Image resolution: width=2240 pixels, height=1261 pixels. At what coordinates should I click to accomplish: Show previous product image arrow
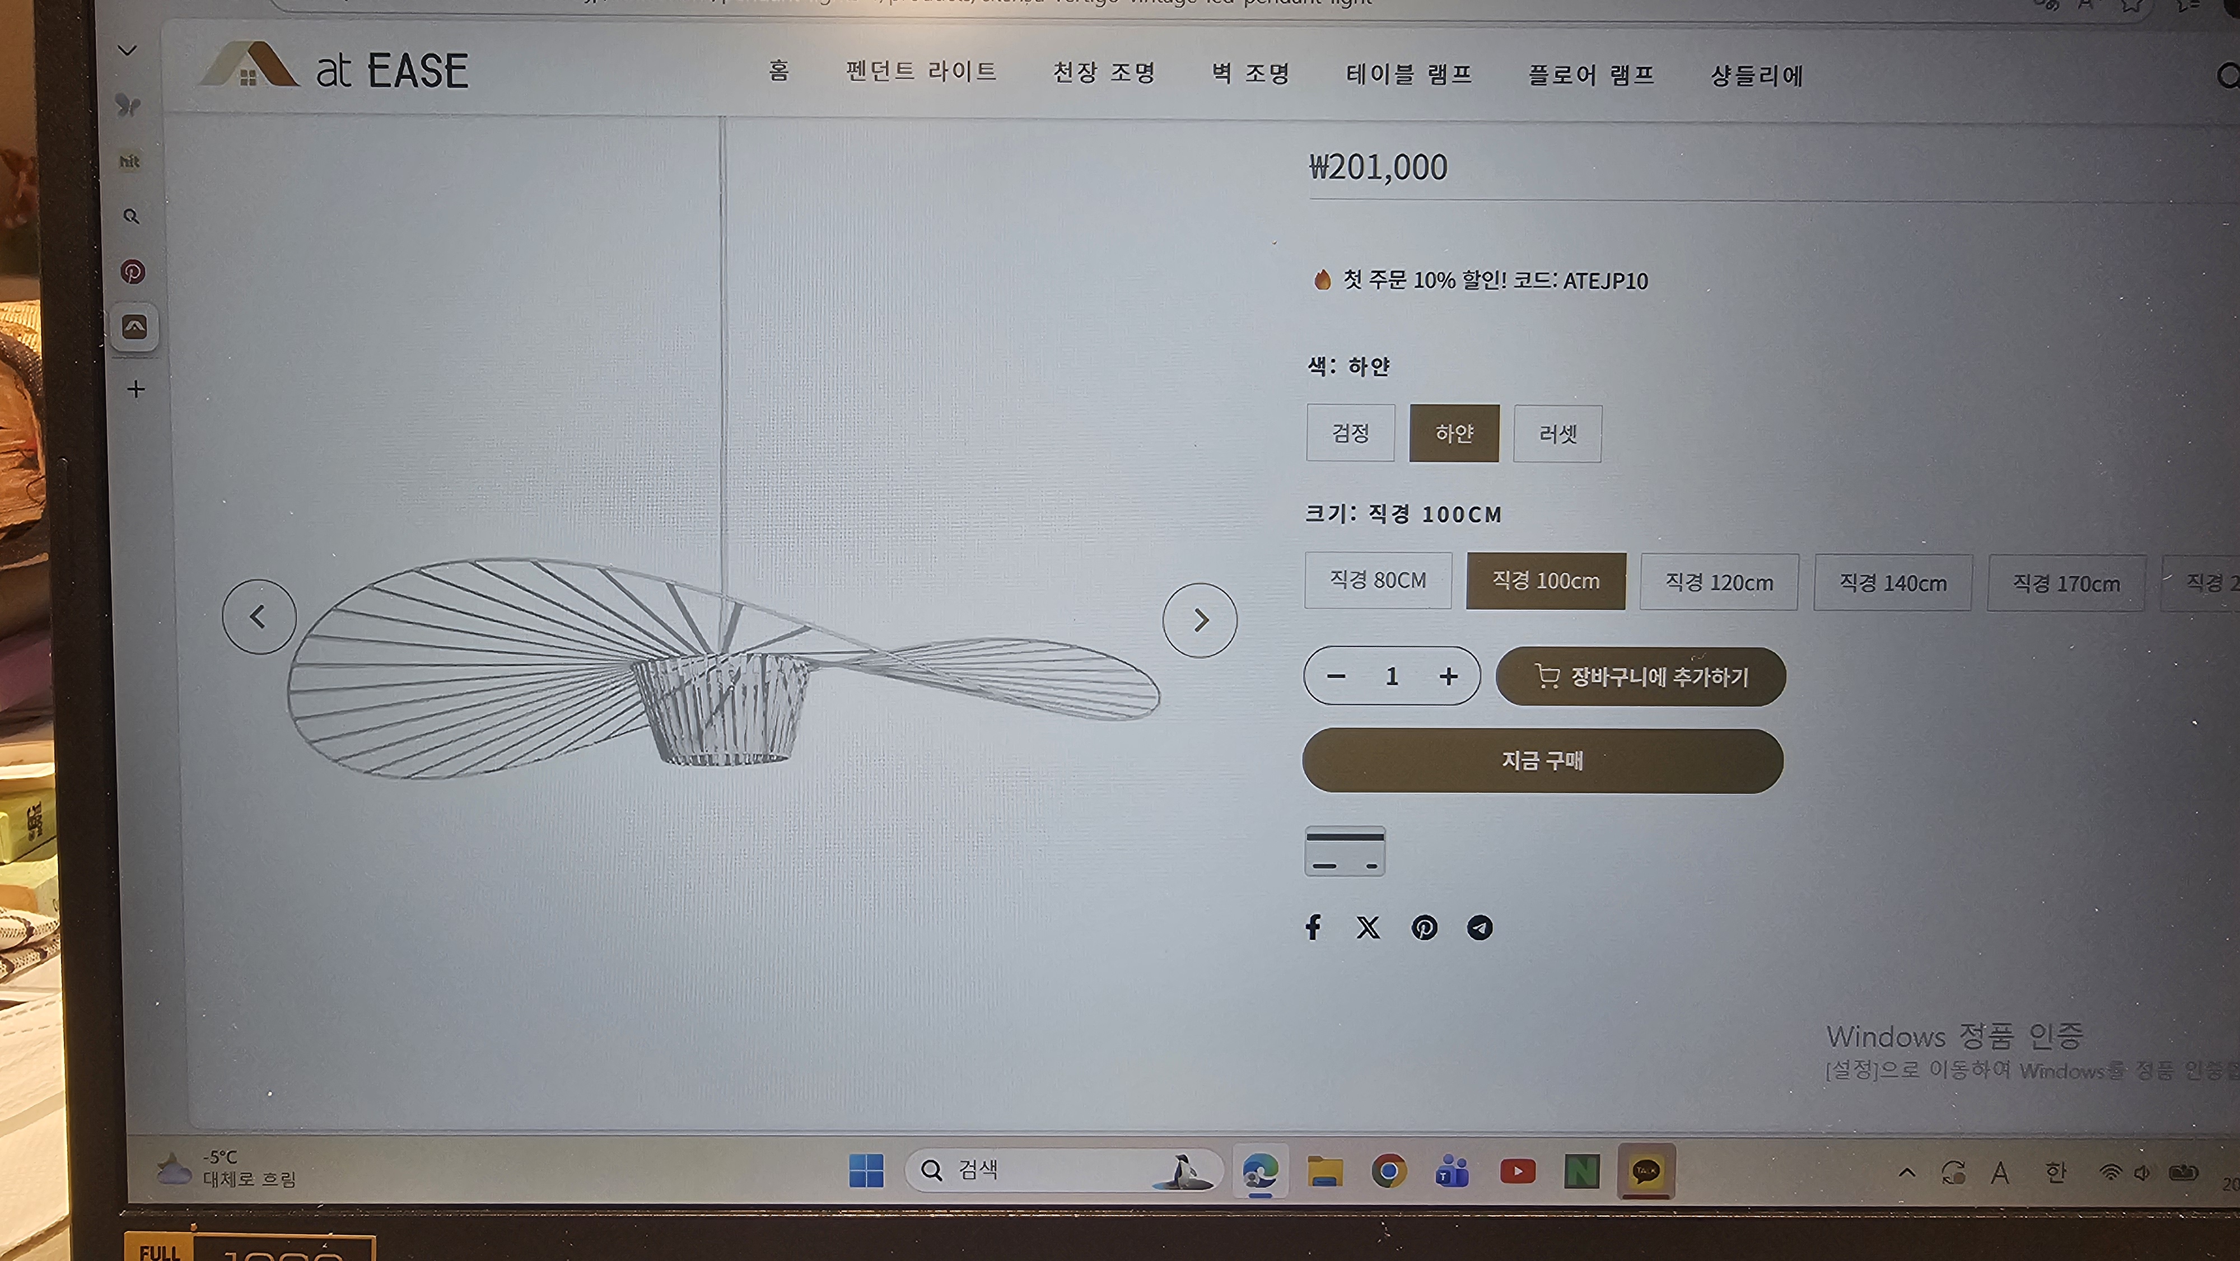(x=258, y=617)
